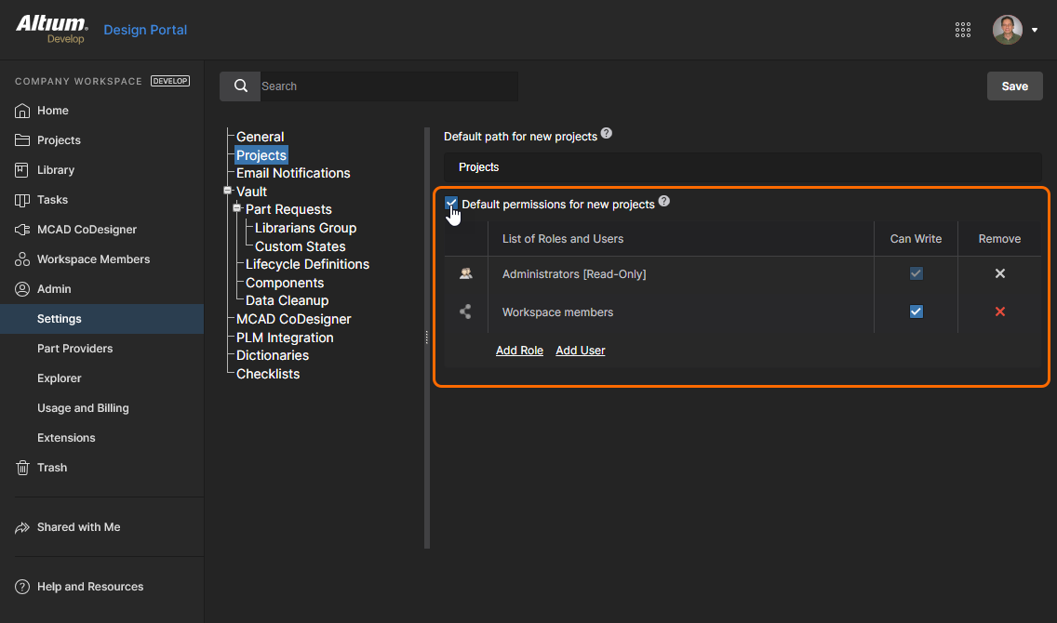Open the user profile dropdown arrow

tap(1035, 30)
